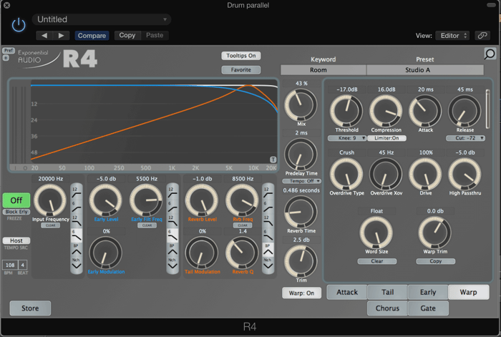Click the Reverb Level knob

coord(202,200)
